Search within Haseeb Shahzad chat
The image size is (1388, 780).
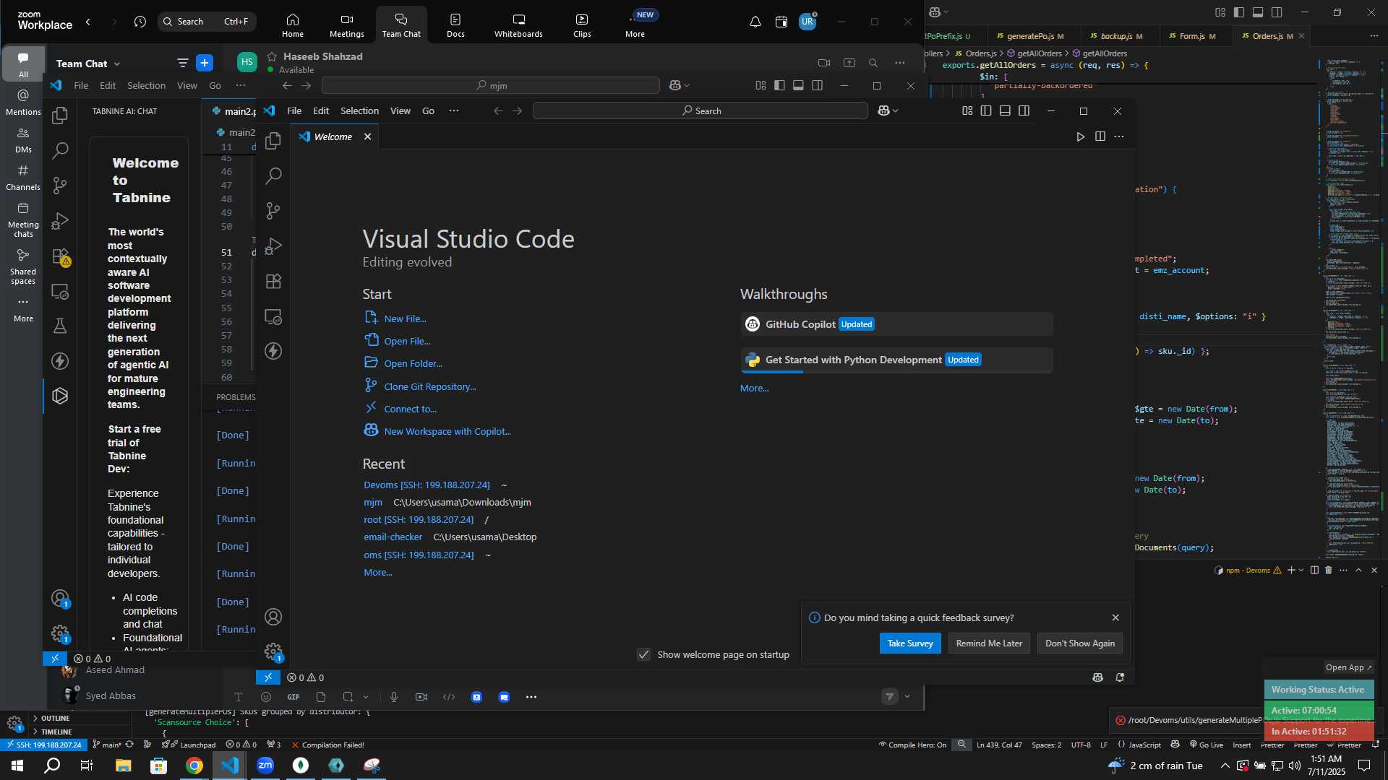pos(873,63)
